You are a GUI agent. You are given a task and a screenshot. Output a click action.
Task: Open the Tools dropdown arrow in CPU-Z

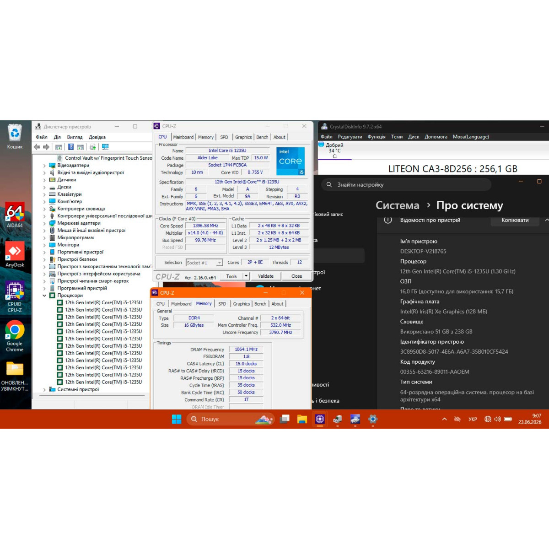(246, 276)
